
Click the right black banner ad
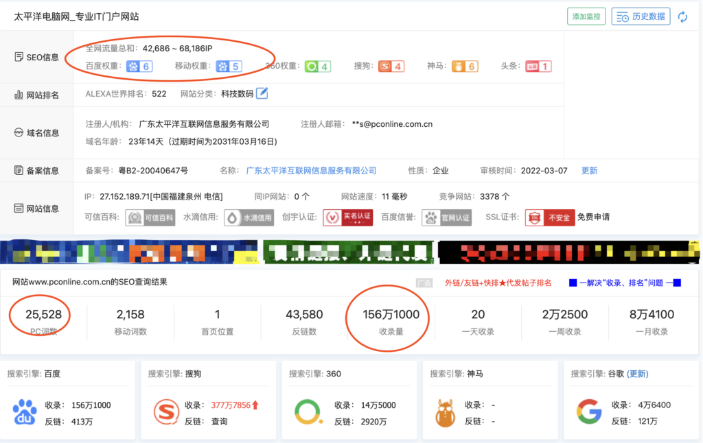(569, 252)
